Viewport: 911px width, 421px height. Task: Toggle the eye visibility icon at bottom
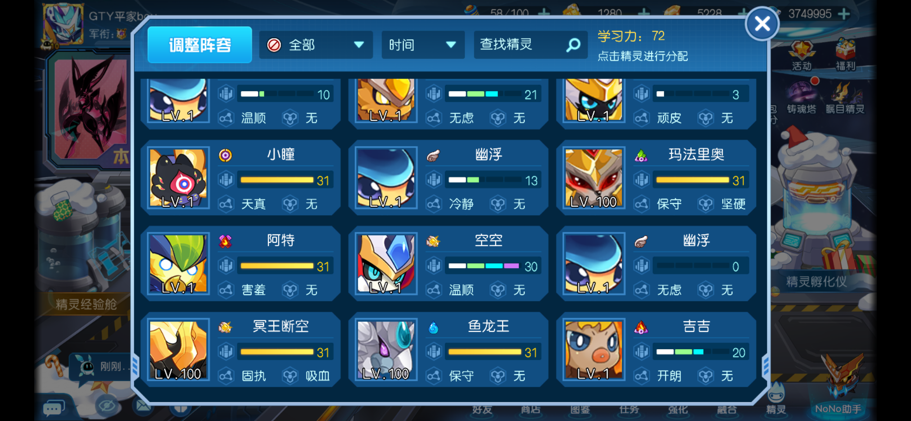[107, 406]
